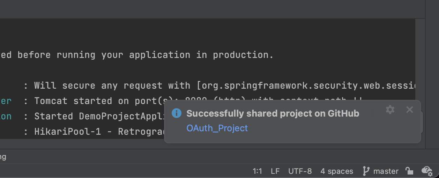Click the cyan 'er' logger name text

click(x=6, y=101)
